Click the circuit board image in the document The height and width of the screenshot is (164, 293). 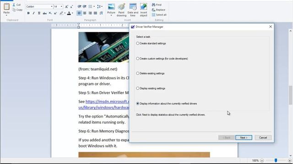click(x=104, y=47)
